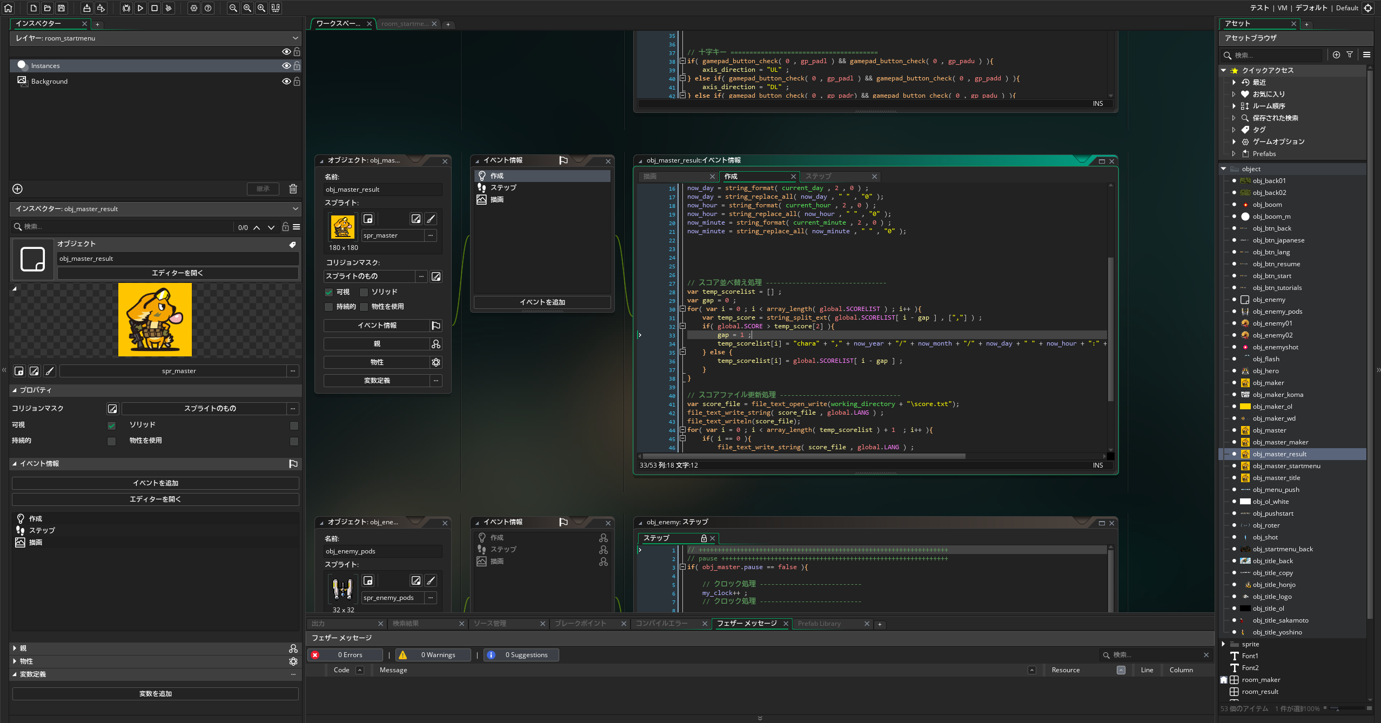Click the Save project icon
The height and width of the screenshot is (723, 1381).
62,8
